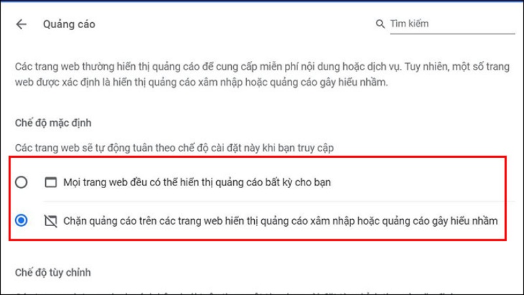Choose the Chặn quảng cáo trên các trang label
The image size is (524, 295).
[280, 221]
